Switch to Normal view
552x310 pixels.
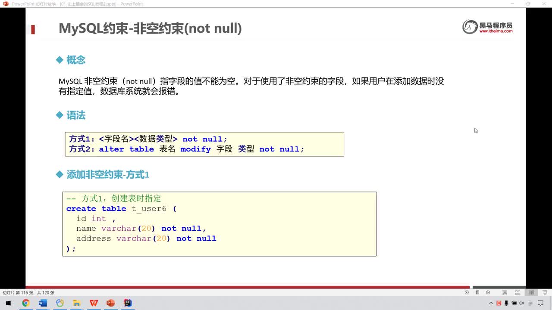click(x=504, y=292)
